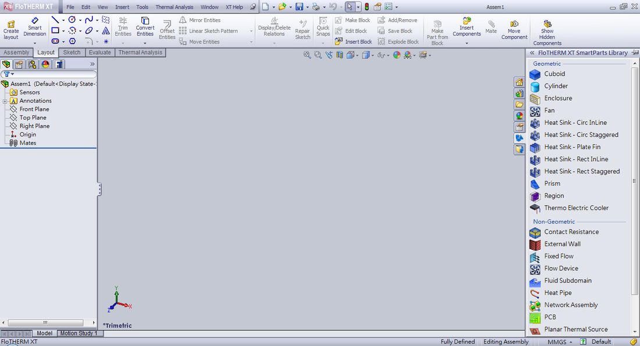Switch to the Sketch tab

coord(72,52)
